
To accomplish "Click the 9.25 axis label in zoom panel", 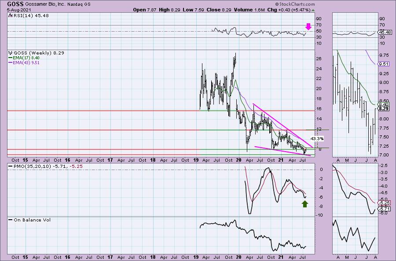I will tap(384, 73).
